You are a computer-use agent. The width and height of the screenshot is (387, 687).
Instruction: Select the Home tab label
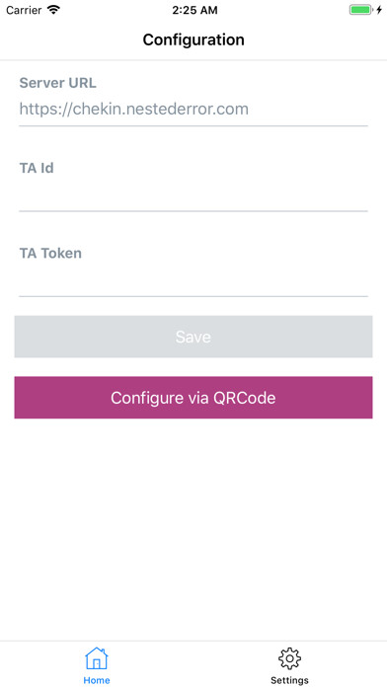(97, 680)
